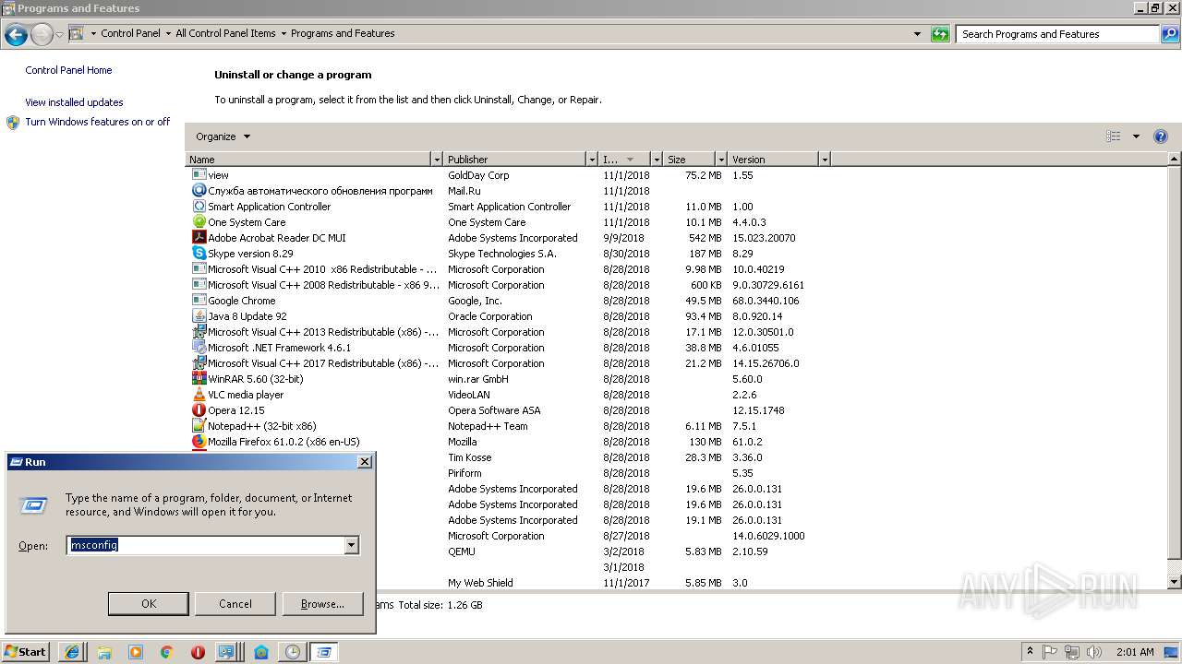Open Windows Explorer folder in taskbar
The height and width of the screenshot is (664, 1182).
[104, 652]
